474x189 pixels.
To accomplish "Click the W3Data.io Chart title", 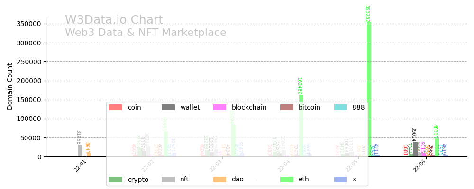I will tap(114, 20).
